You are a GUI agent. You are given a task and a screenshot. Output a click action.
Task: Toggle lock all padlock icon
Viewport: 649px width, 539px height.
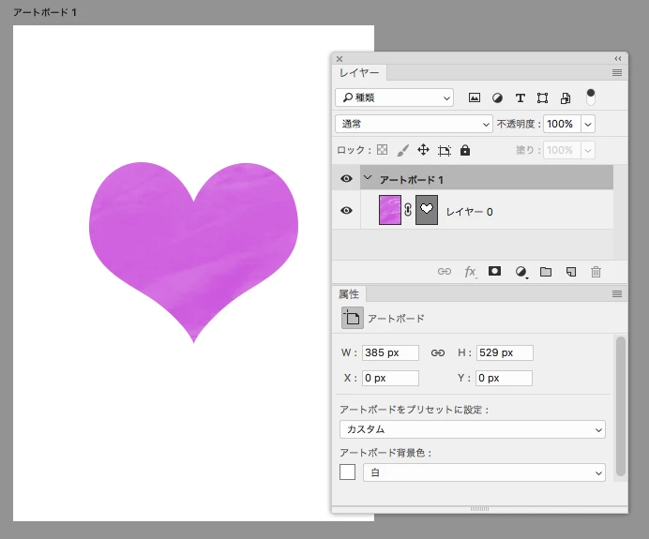465,150
